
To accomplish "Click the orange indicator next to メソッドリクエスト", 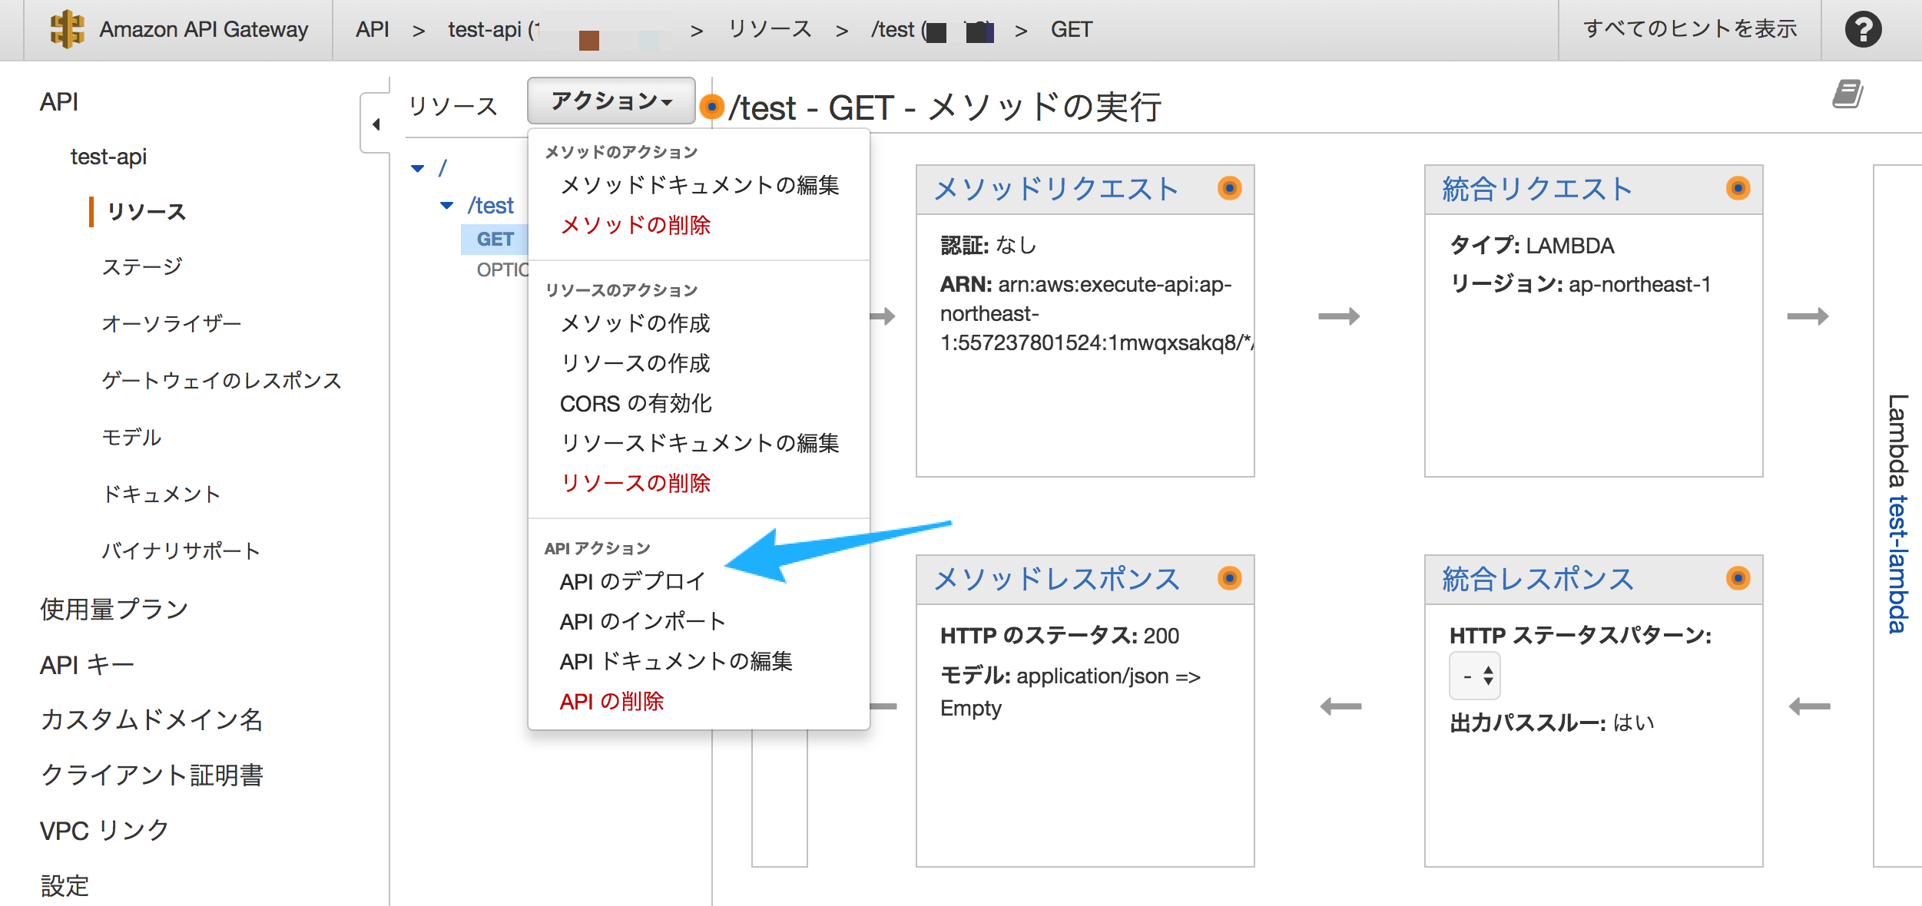I will pos(1230,188).
